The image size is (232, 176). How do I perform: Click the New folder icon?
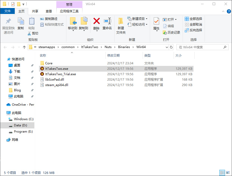click(121, 21)
